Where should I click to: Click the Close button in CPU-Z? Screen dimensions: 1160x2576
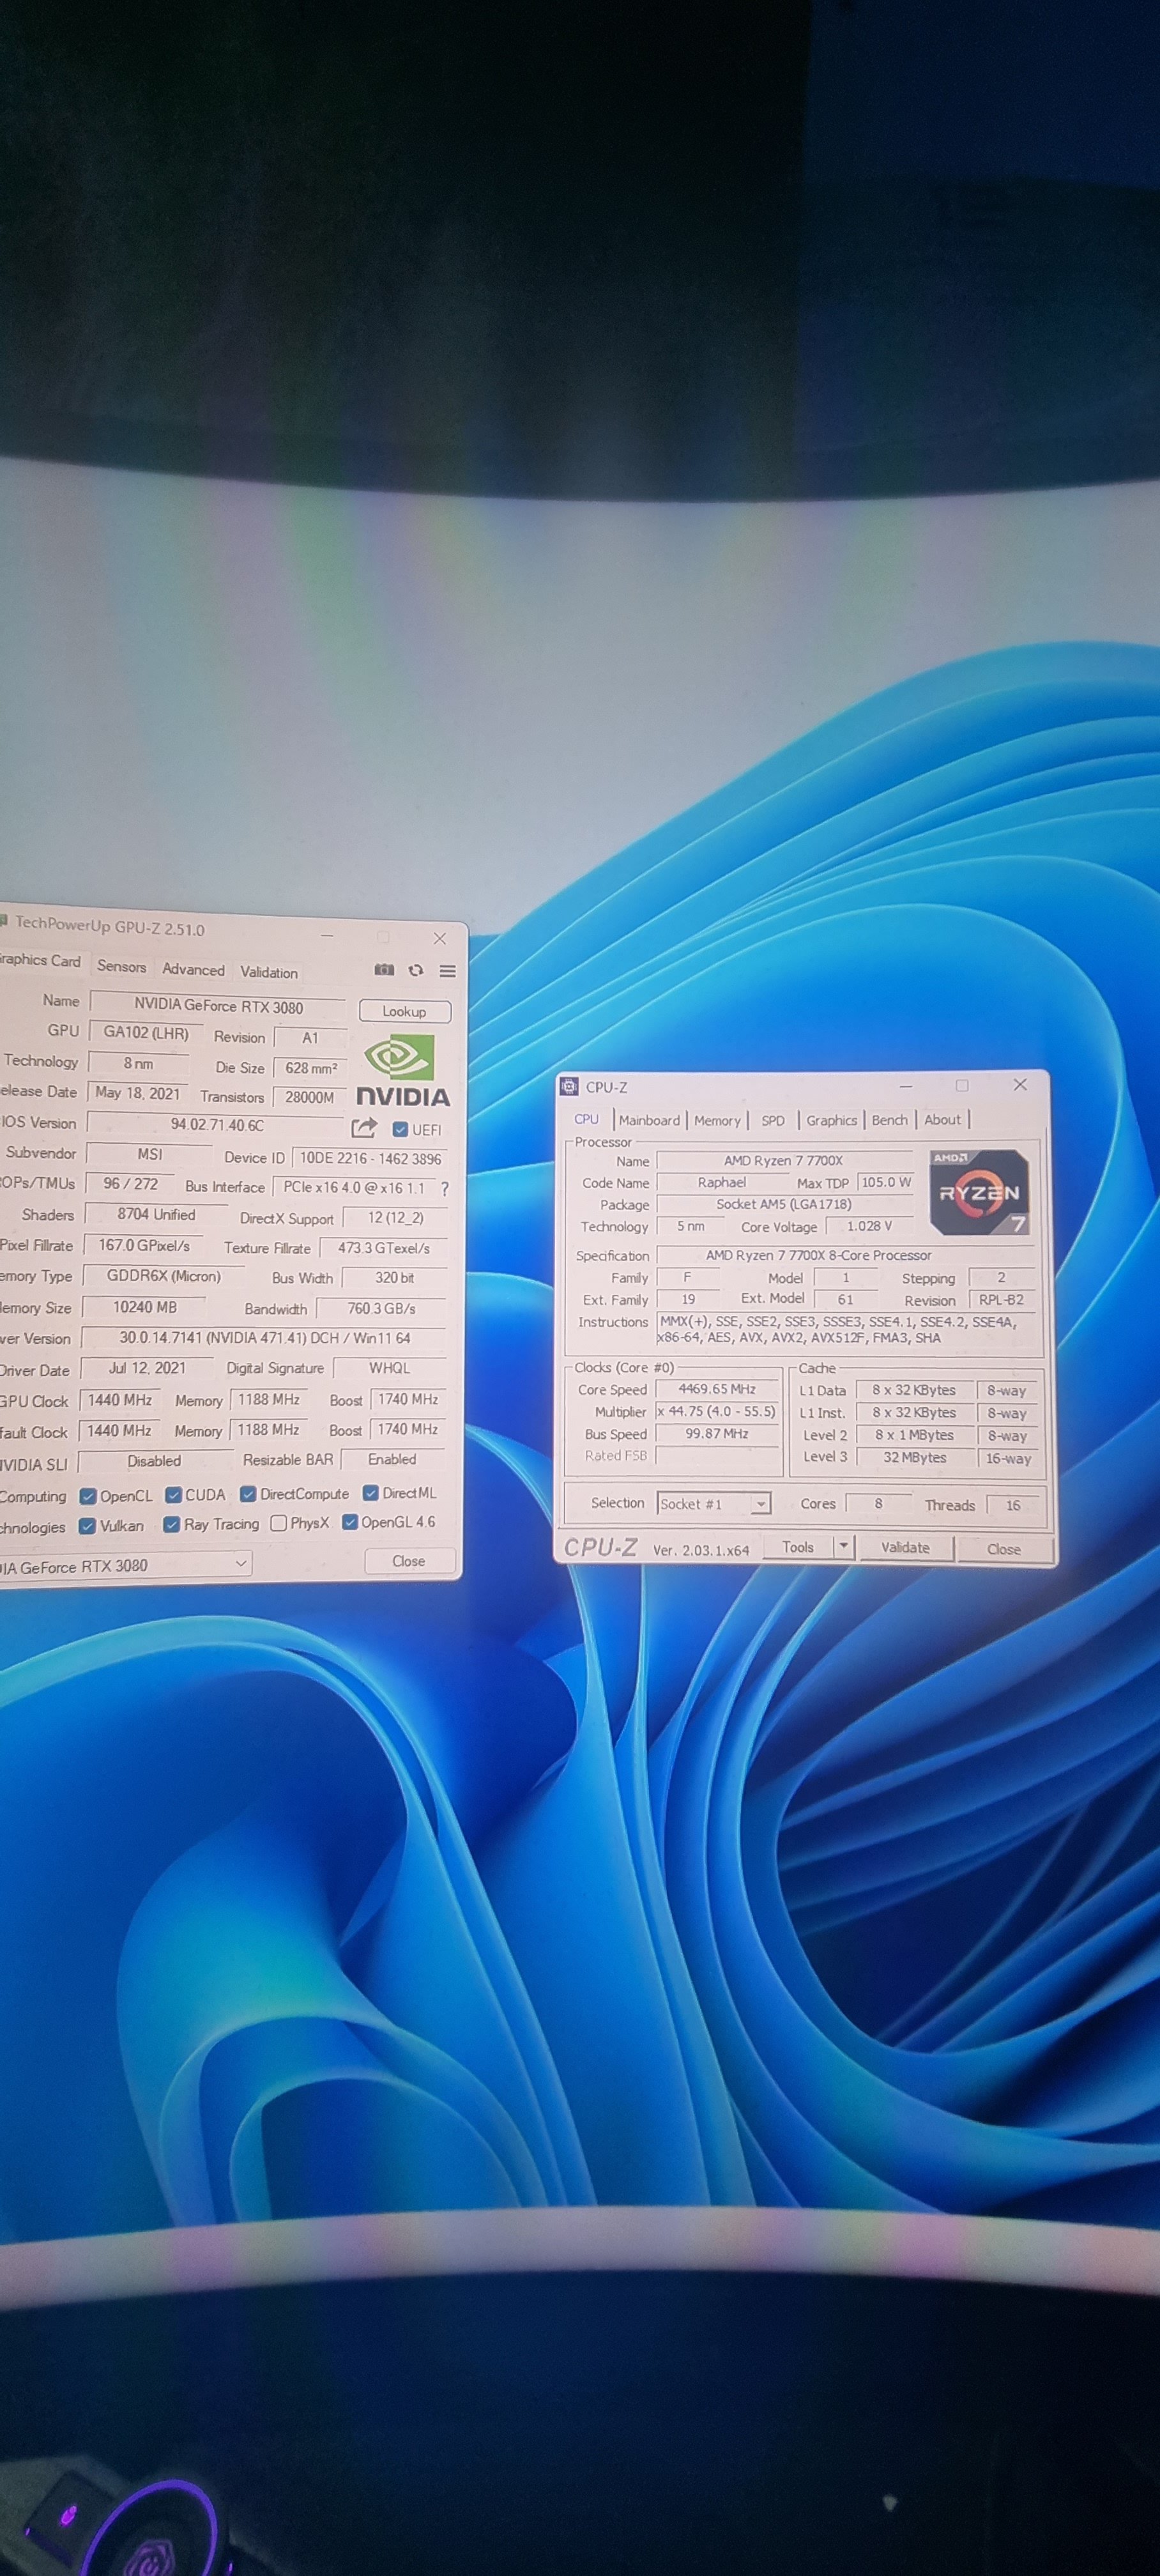(1004, 1549)
